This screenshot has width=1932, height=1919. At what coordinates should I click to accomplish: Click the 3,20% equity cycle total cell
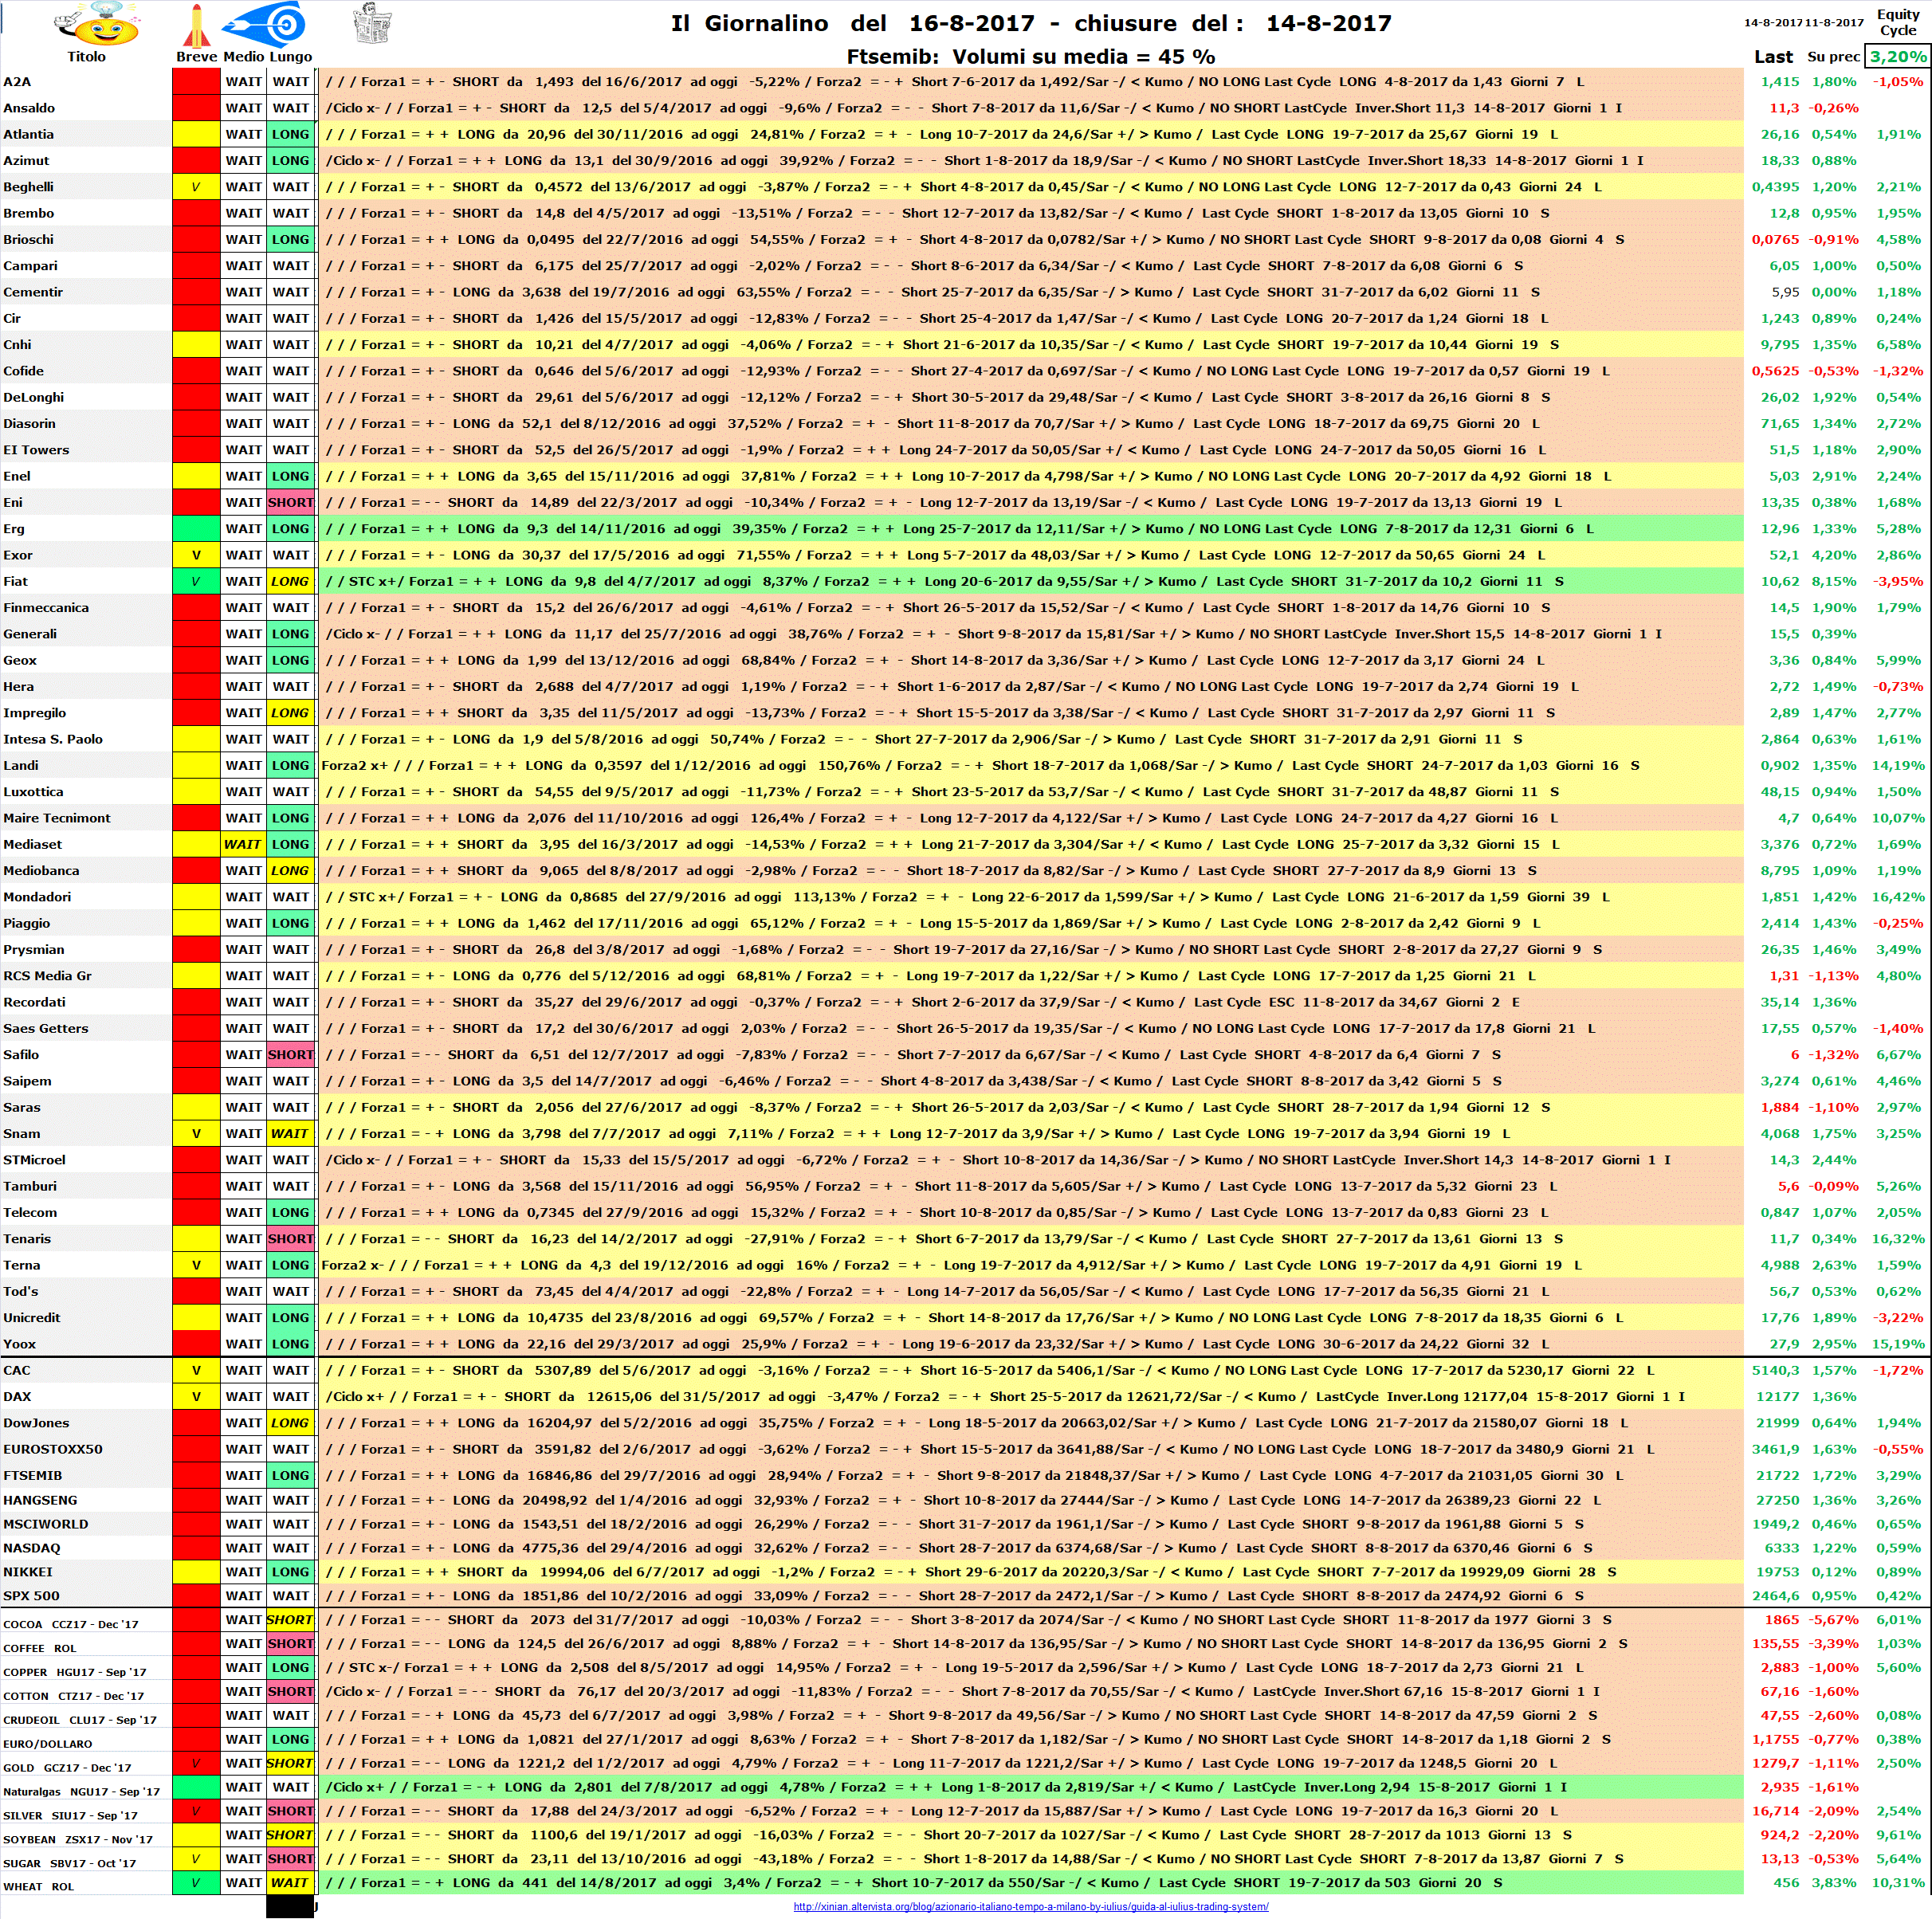tap(1898, 57)
